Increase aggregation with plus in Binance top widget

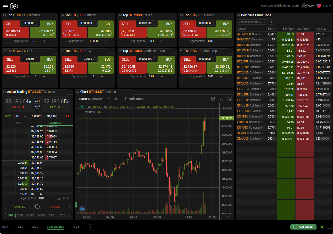pyautogui.click(x=44, y=41)
